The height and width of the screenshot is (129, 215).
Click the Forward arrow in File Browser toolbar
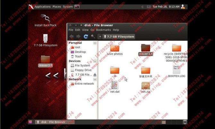click(78, 37)
